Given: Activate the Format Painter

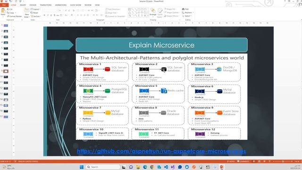Looking at the screenshot, I should [x=14, y=17].
